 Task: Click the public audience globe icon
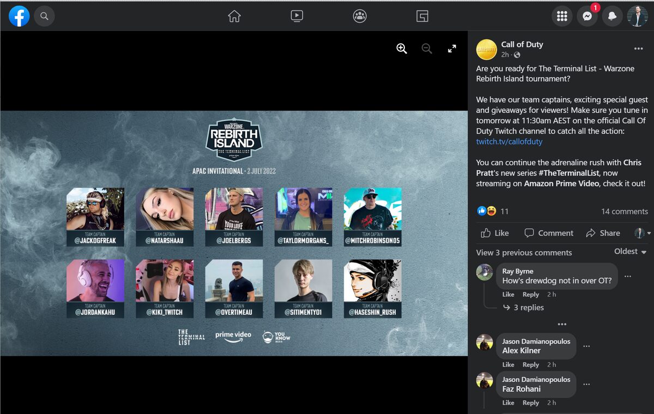517,55
